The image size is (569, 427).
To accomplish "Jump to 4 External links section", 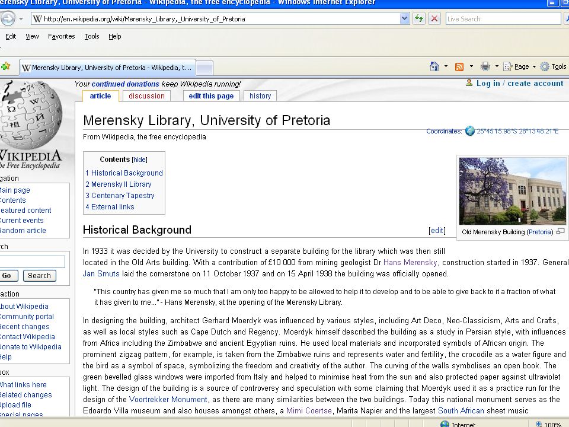I will (x=110, y=206).
